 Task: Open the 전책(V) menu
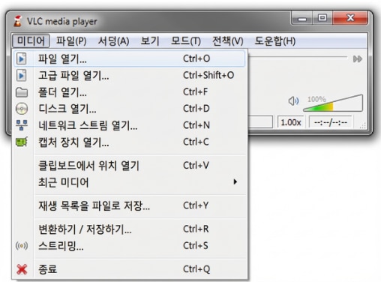pyautogui.click(x=228, y=40)
